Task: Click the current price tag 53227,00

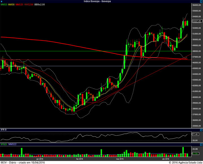Action: tap(197, 21)
